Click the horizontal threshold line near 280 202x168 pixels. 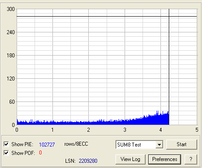tap(107, 17)
